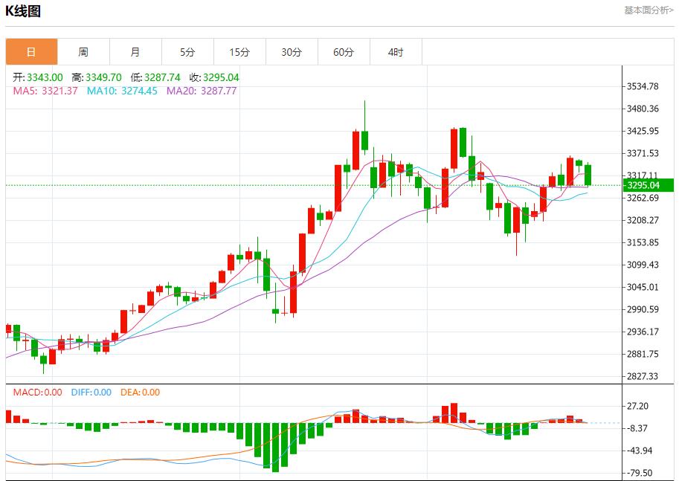Open the 月 monthly chart tab
Screen dimensions: 679x481
pos(135,52)
